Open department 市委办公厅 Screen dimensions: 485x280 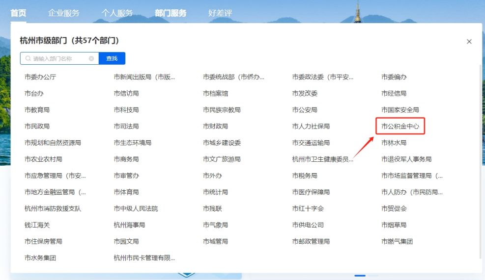40,77
